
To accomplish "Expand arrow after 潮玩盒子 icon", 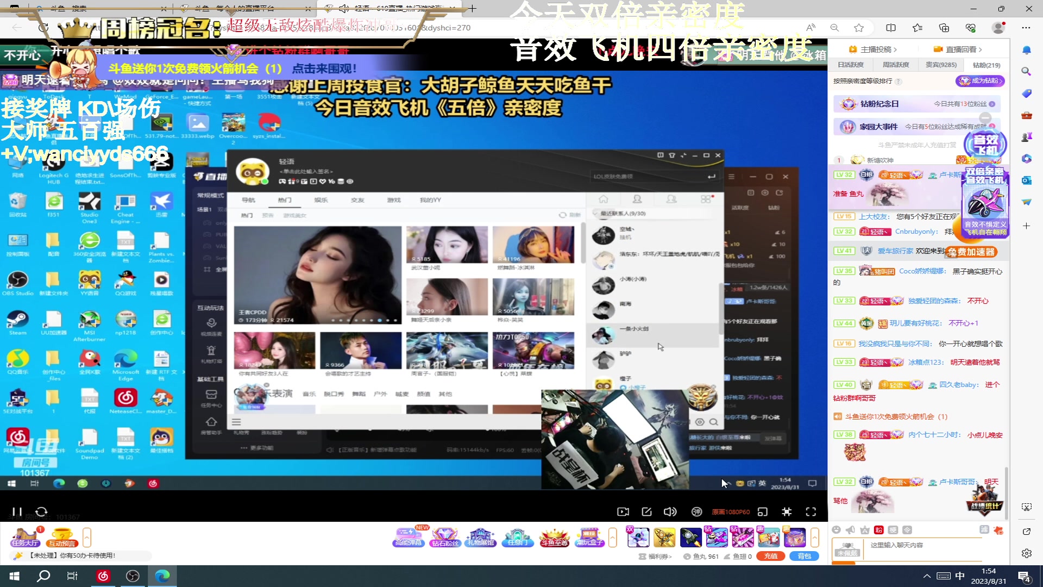I will click(613, 538).
